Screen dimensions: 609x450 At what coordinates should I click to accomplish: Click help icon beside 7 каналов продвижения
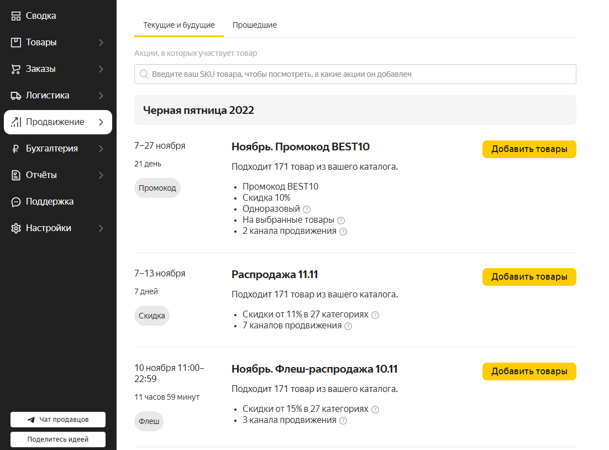click(348, 326)
